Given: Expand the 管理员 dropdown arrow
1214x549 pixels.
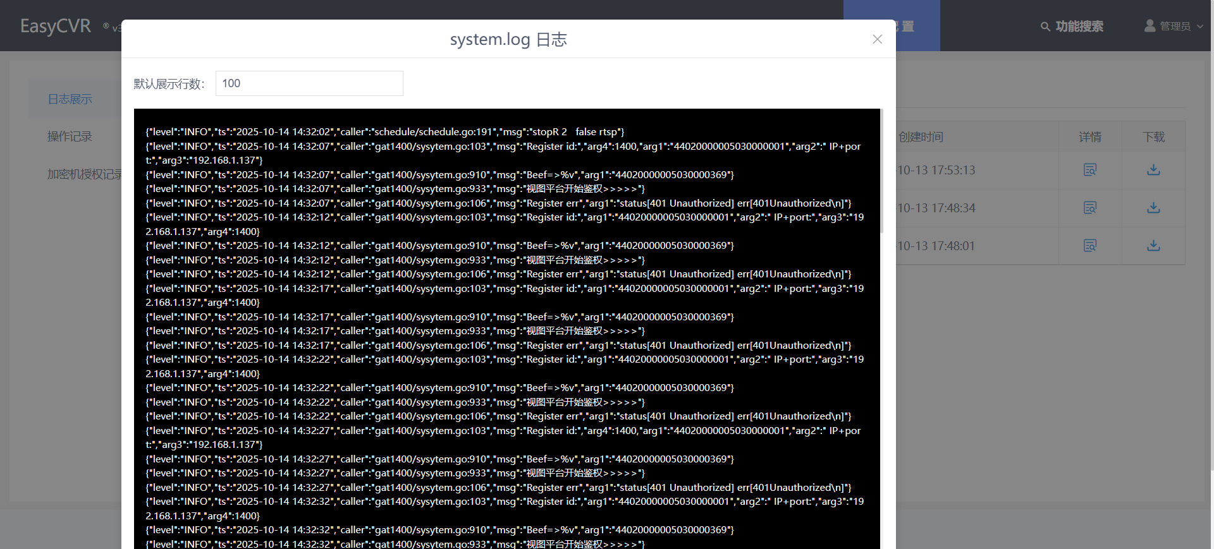Looking at the screenshot, I should [1200, 27].
